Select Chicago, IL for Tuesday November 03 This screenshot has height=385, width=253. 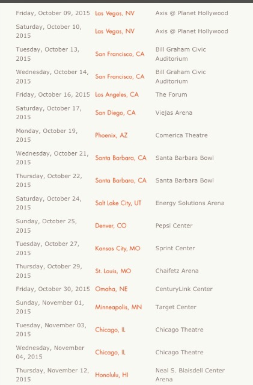pos(110,330)
